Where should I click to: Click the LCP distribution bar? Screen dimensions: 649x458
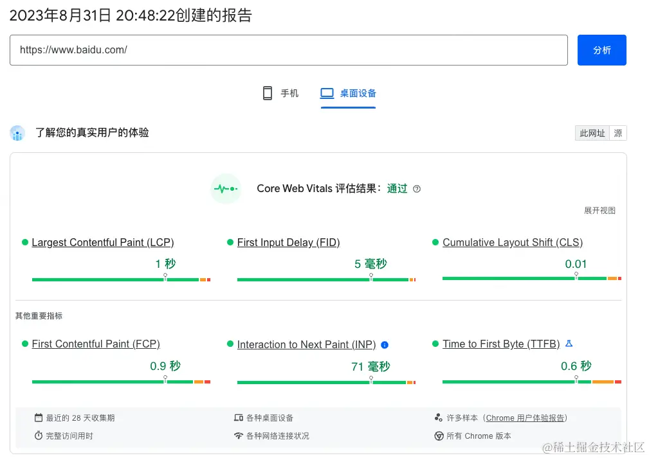click(122, 279)
